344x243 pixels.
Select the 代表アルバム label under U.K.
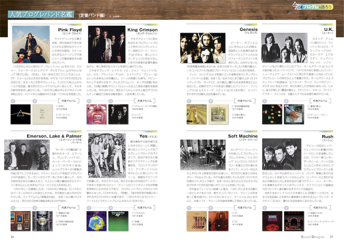pos(320,101)
